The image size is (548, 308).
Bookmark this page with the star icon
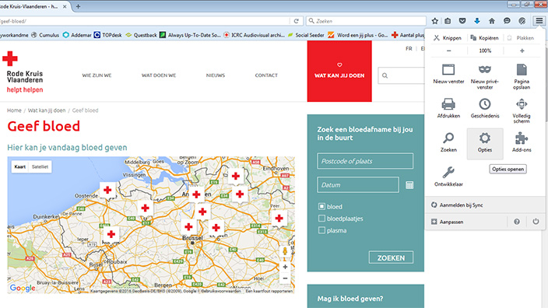coord(435,21)
